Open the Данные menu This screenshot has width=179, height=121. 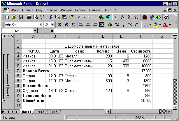click(95, 10)
